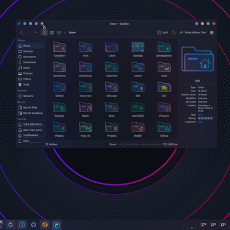
Task: Open the Manjaro folder
Action: click(59, 109)
